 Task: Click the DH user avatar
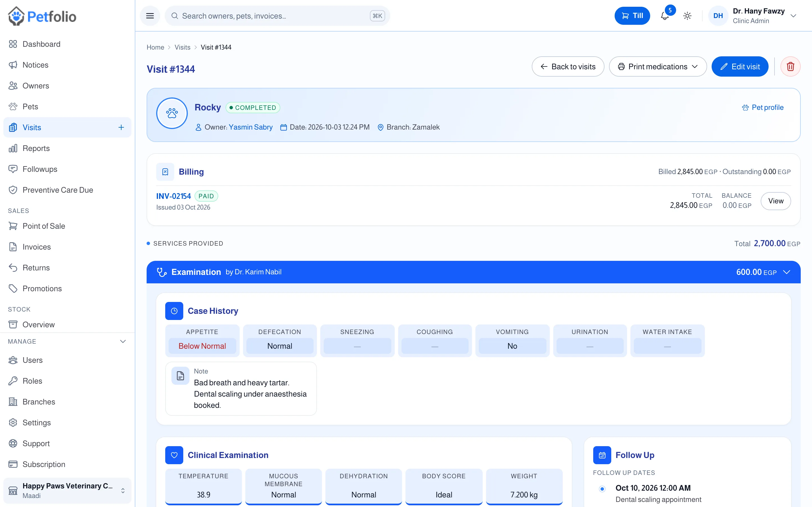(718, 16)
